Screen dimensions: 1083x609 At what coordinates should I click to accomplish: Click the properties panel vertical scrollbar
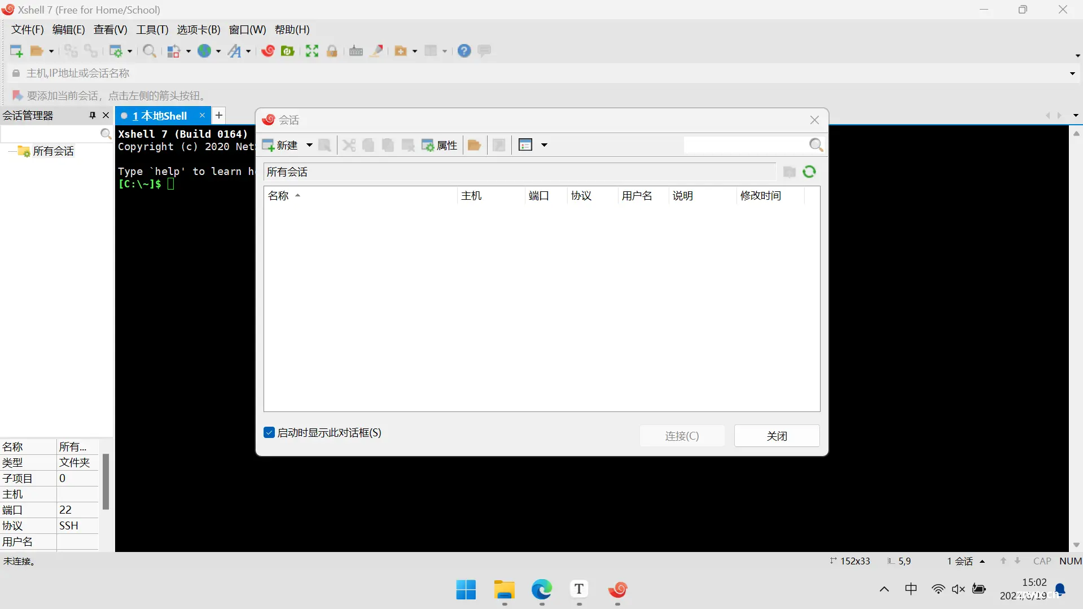106,481
